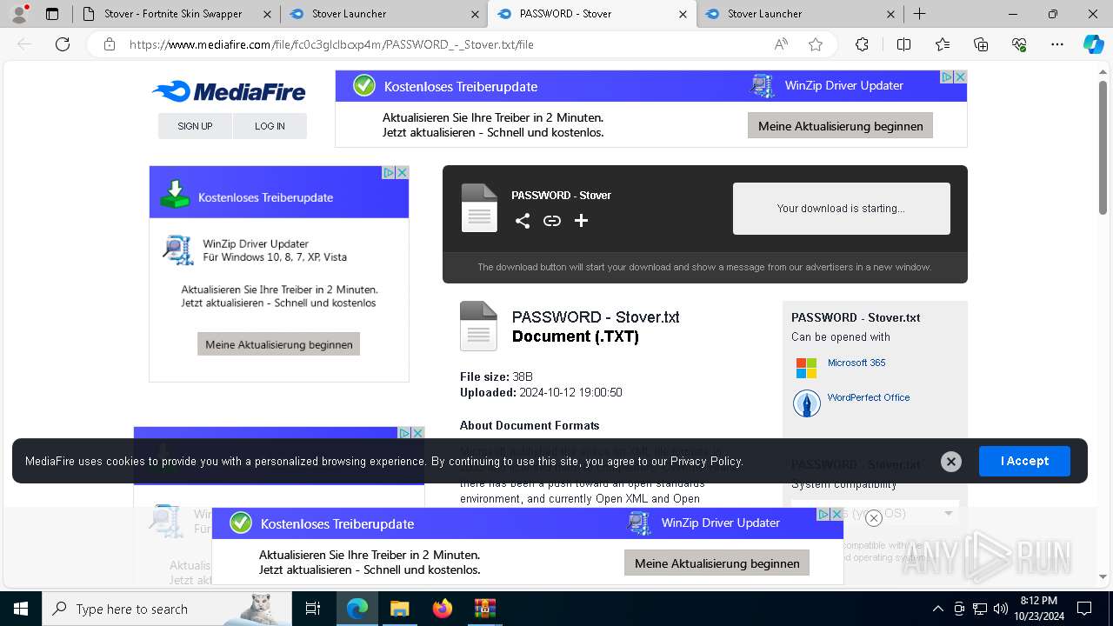1113x626 pixels.
Task: Close the PASSWORD - Stover tab
Action: pos(683,14)
